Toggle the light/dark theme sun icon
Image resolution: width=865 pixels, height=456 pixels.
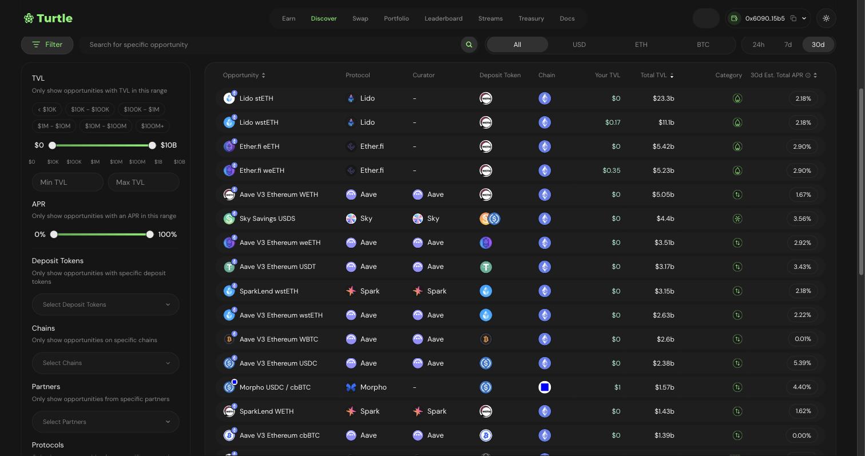pos(826,18)
